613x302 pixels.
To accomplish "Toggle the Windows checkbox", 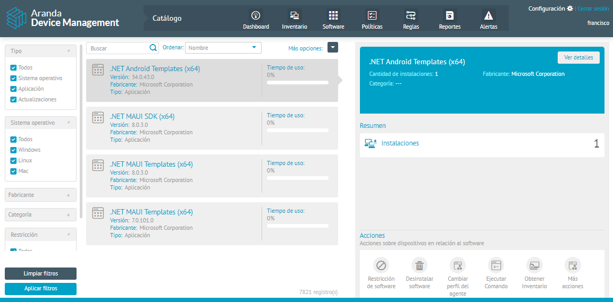I will tap(13, 150).
